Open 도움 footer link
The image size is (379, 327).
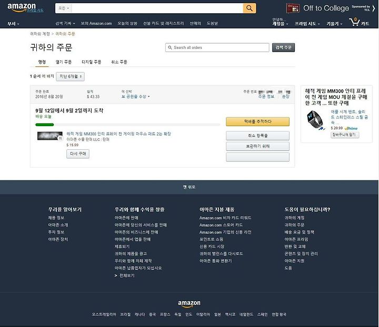click(x=288, y=268)
